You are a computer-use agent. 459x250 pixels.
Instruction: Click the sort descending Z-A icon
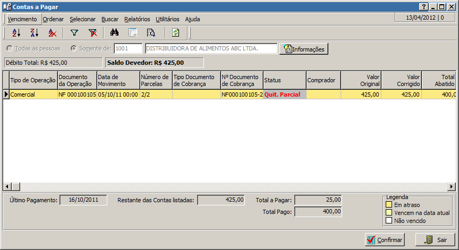tap(34, 33)
